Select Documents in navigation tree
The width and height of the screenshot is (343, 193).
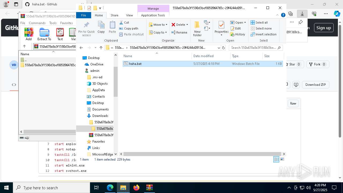point(100,109)
